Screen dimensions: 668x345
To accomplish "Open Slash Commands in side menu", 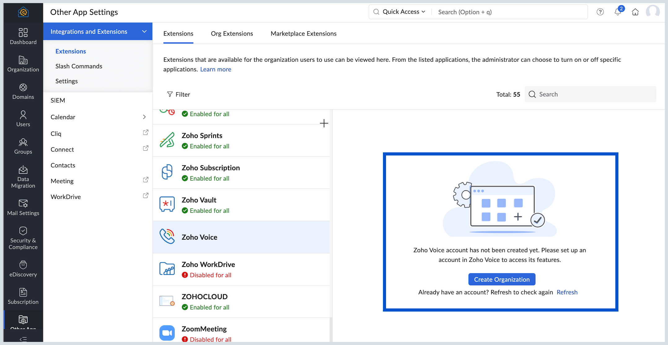I will click(79, 66).
